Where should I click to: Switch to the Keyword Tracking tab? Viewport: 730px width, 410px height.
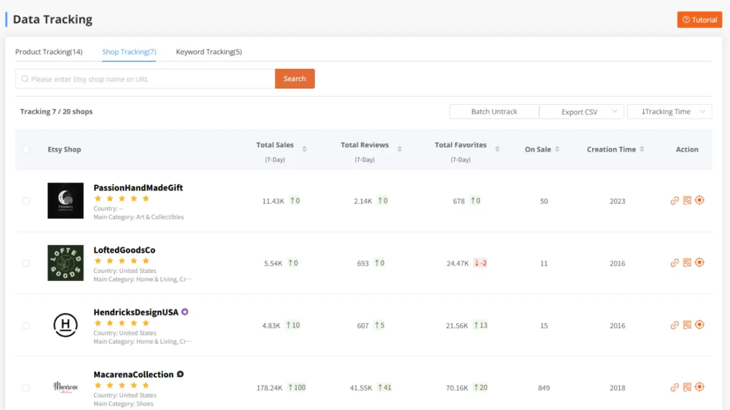209,52
